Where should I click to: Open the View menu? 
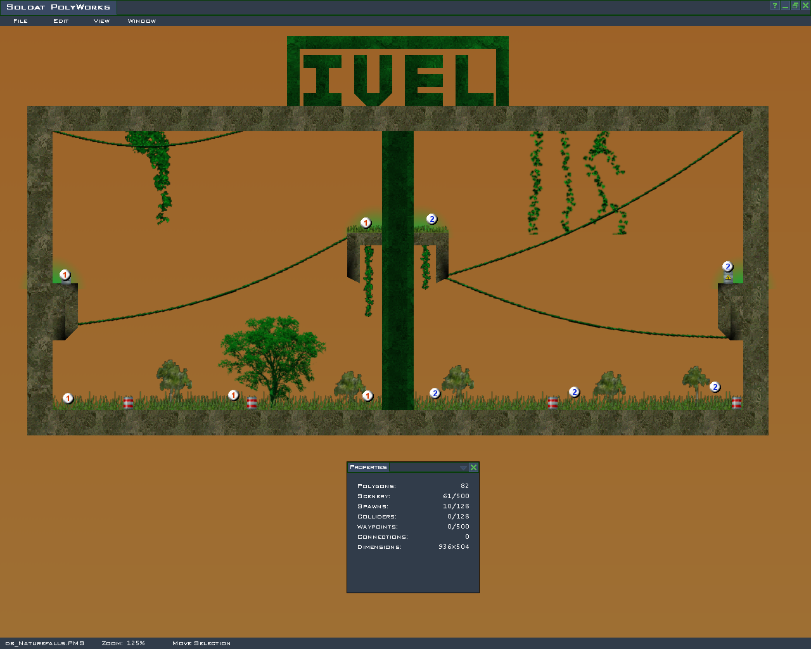tap(101, 21)
